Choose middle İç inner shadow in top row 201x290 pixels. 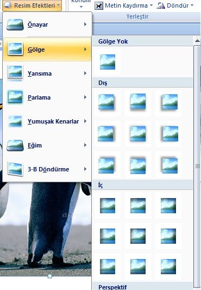[x=138, y=206]
